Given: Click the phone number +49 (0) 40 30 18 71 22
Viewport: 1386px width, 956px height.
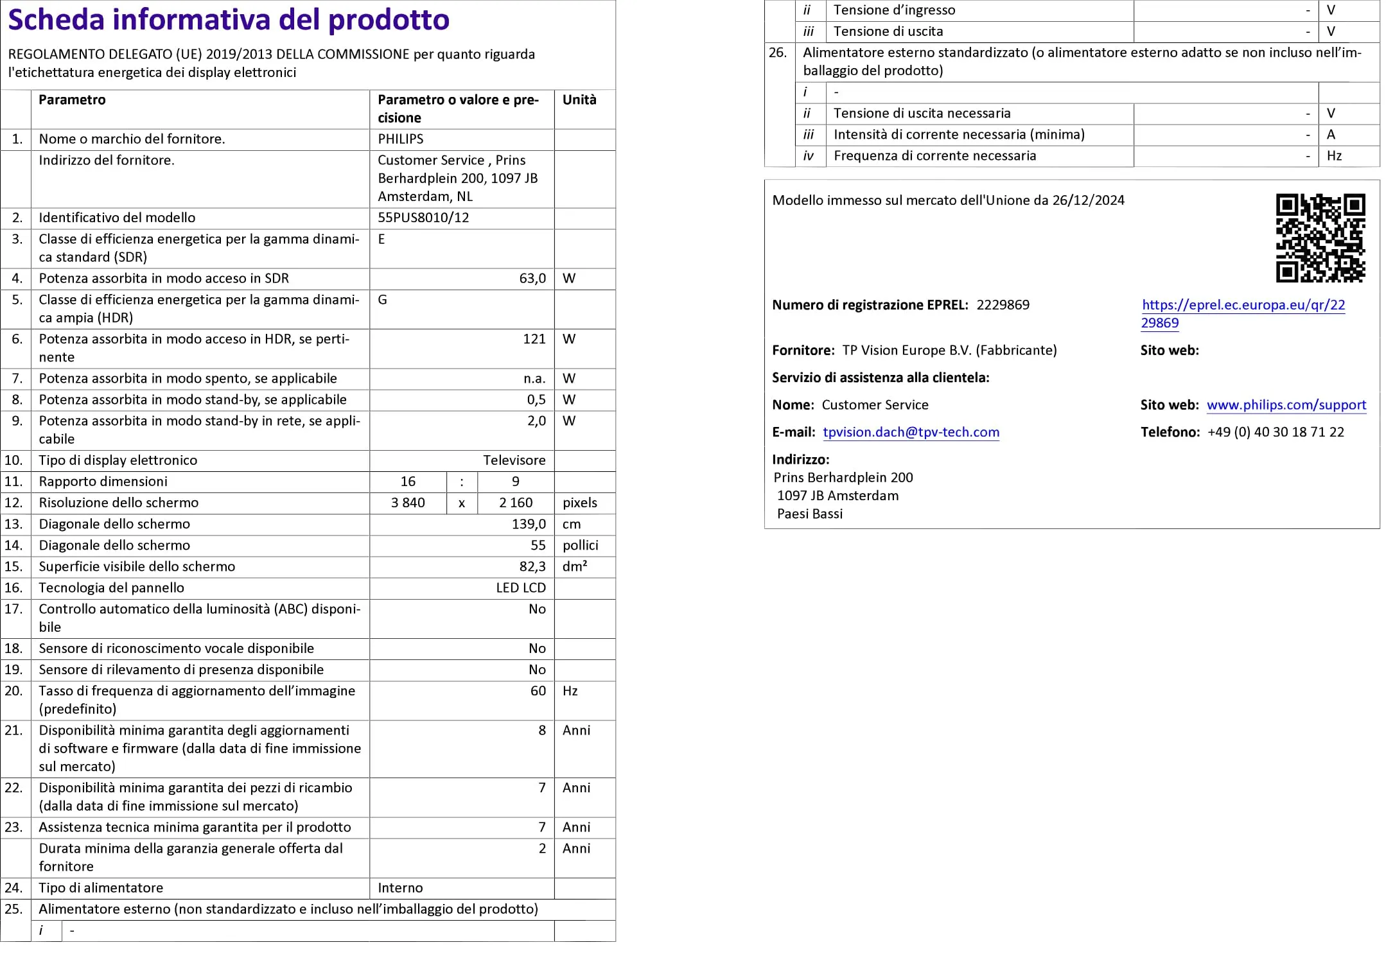Looking at the screenshot, I should [x=1276, y=432].
